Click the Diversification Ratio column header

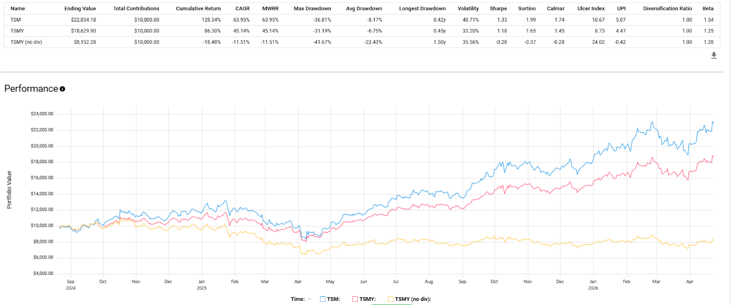[x=667, y=9]
